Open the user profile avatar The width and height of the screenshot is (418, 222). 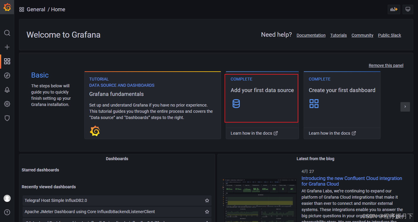coord(7,198)
